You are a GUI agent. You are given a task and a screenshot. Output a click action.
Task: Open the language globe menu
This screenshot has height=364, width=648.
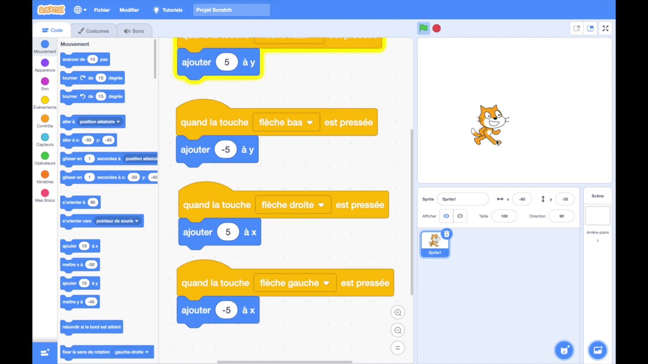pyautogui.click(x=80, y=10)
